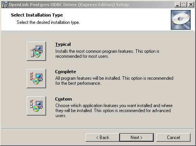
Task: Click the CD disc banner image
Action: tap(181, 20)
